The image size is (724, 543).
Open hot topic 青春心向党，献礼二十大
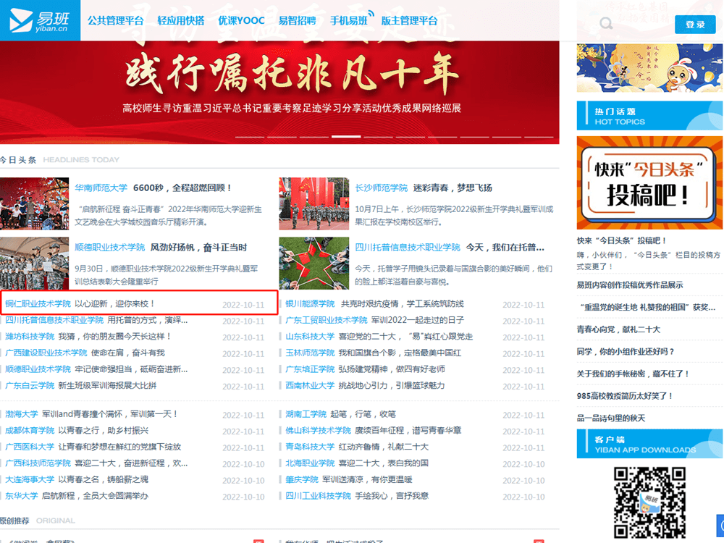tap(618, 329)
